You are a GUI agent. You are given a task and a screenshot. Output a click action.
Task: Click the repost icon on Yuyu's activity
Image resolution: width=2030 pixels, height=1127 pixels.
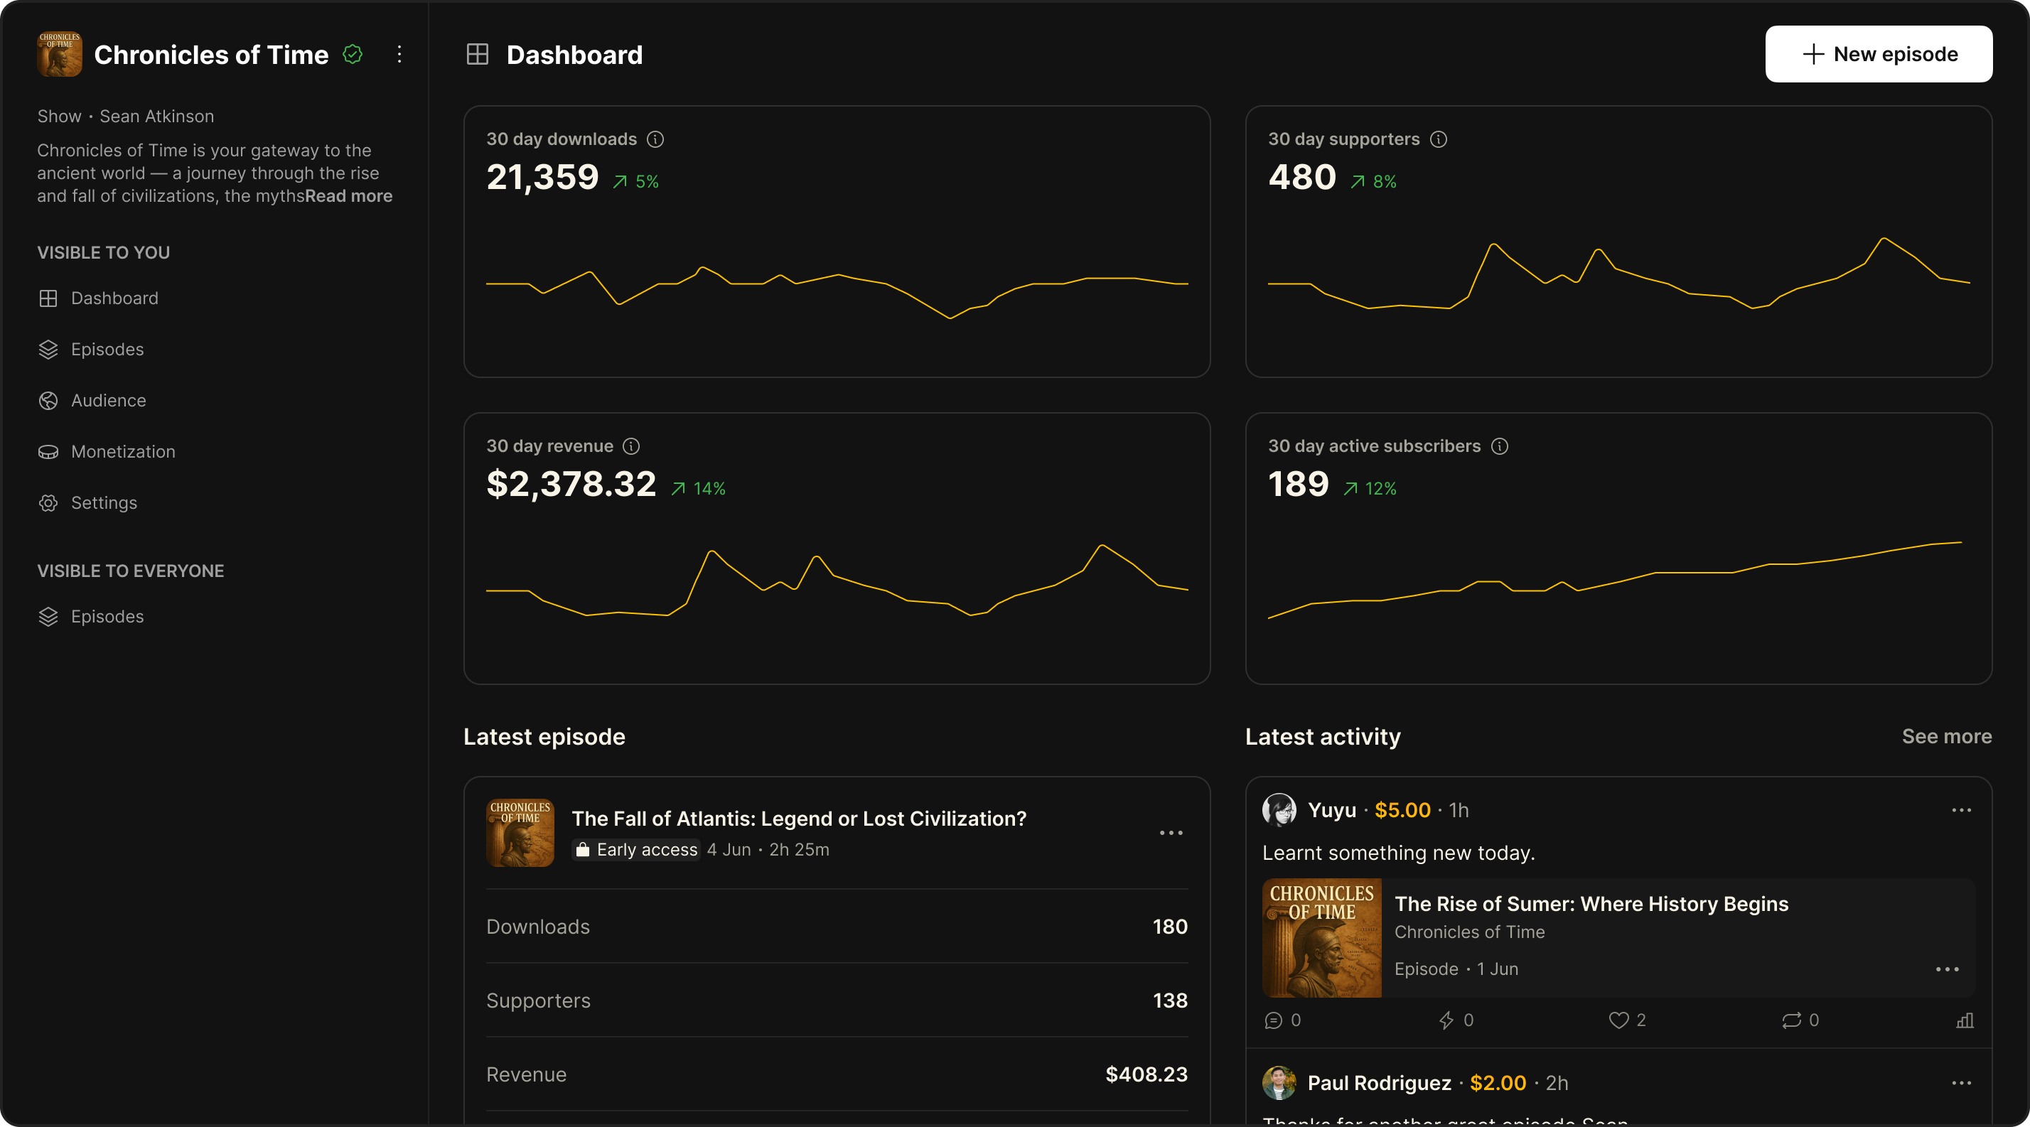(1791, 1020)
